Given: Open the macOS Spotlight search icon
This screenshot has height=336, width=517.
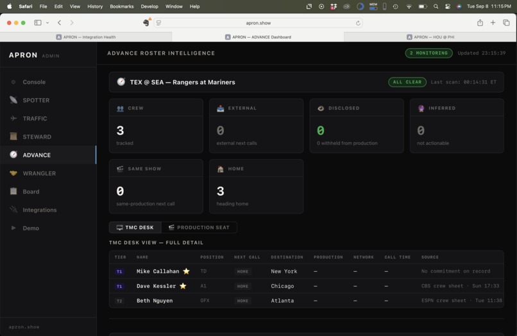Looking at the screenshot, I should pyautogui.click(x=436, y=6).
